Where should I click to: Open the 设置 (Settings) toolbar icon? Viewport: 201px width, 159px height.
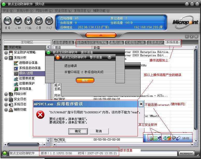[39, 21]
